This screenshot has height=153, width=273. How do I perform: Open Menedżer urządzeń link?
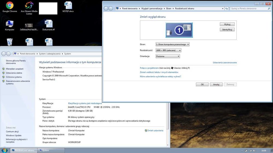pyautogui.click(x=15, y=69)
